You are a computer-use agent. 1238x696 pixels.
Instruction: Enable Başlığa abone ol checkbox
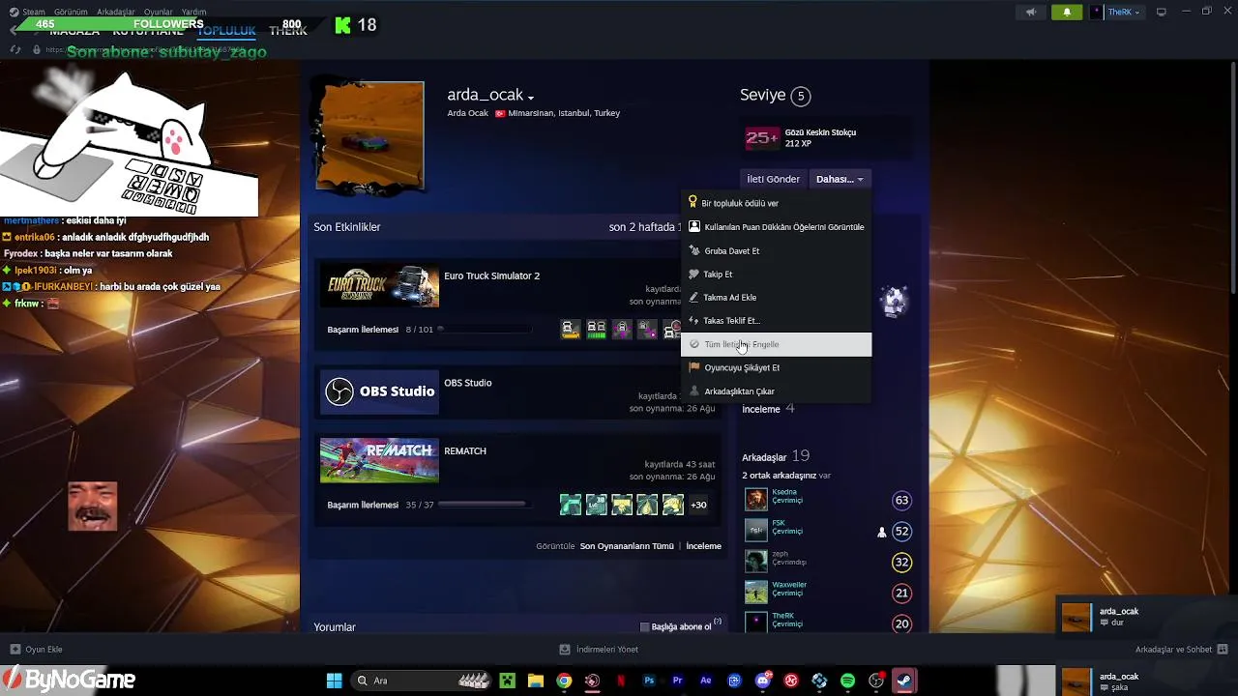point(645,627)
